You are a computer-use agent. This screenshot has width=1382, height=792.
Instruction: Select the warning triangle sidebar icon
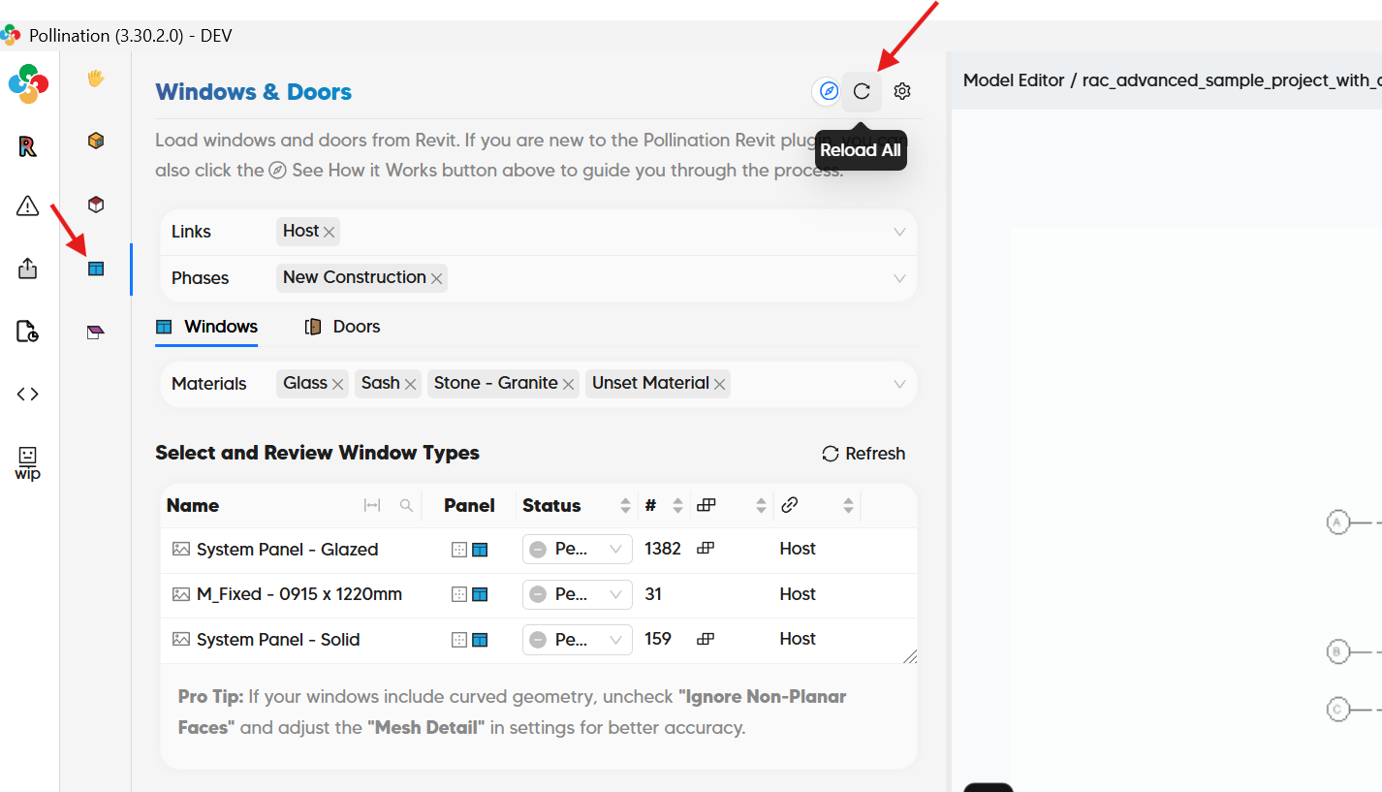pos(27,206)
